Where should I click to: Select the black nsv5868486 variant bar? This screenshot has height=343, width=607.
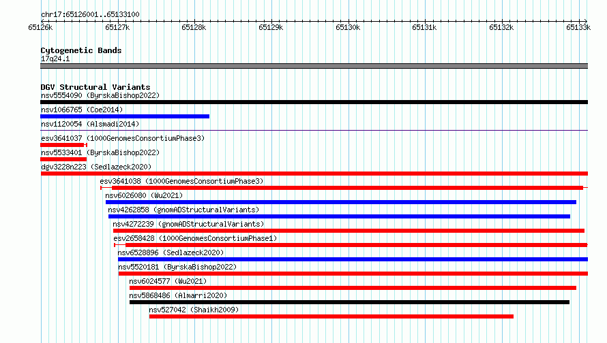tap(350, 302)
